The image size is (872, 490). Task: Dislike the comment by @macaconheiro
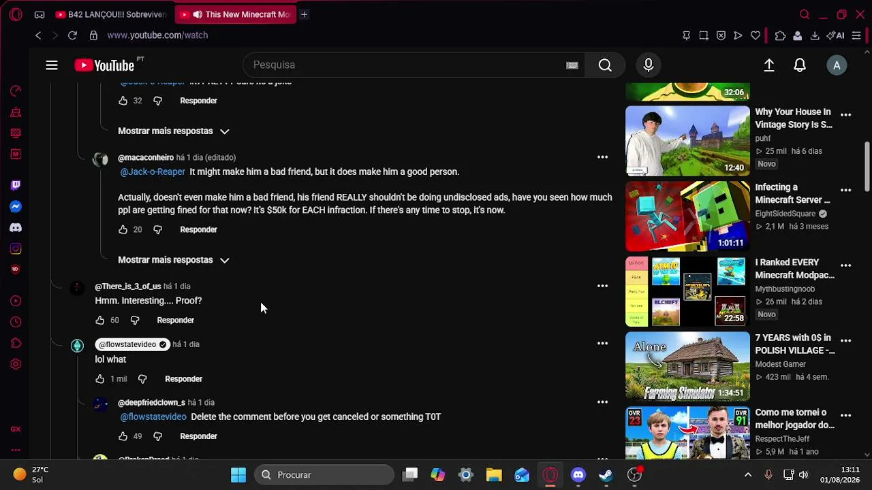pyautogui.click(x=157, y=230)
